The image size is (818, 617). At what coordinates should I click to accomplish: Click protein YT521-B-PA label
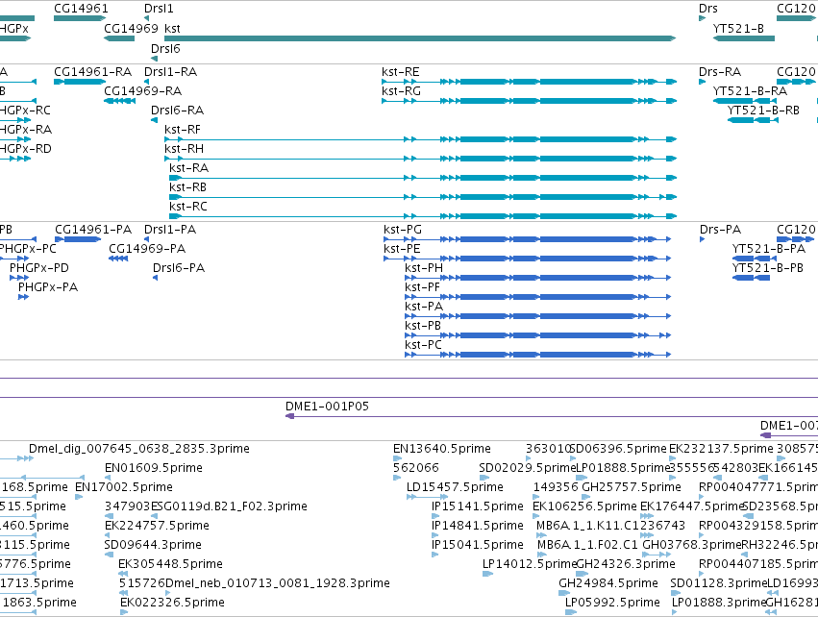point(769,249)
